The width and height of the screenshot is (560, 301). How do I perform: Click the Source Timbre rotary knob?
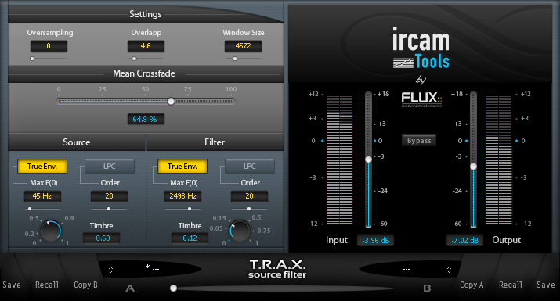point(51,231)
